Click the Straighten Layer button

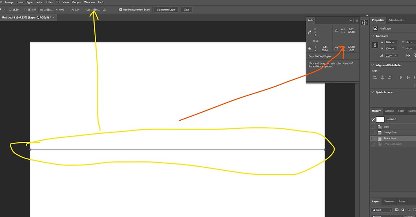click(x=166, y=10)
